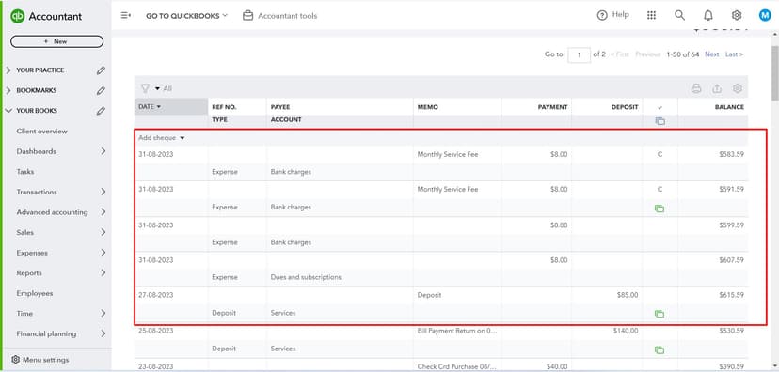Viewport: 779px width, 372px height.
Task: Toggle reconcile status C on $583.59 row
Action: click(x=660, y=154)
